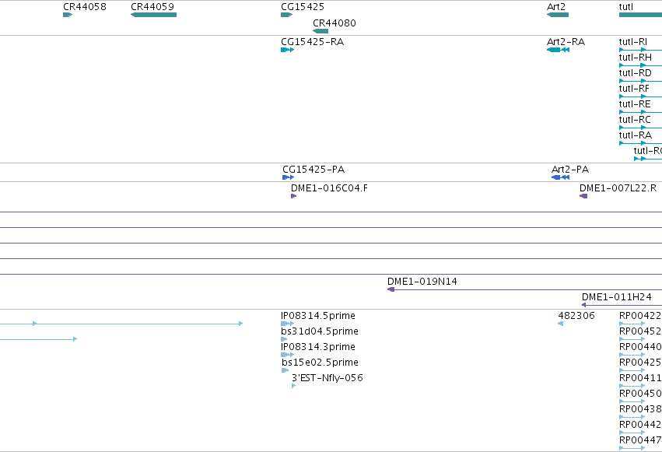Select the bs31d04.5prime EST
Screen dimensions: 662x452
pos(284,339)
